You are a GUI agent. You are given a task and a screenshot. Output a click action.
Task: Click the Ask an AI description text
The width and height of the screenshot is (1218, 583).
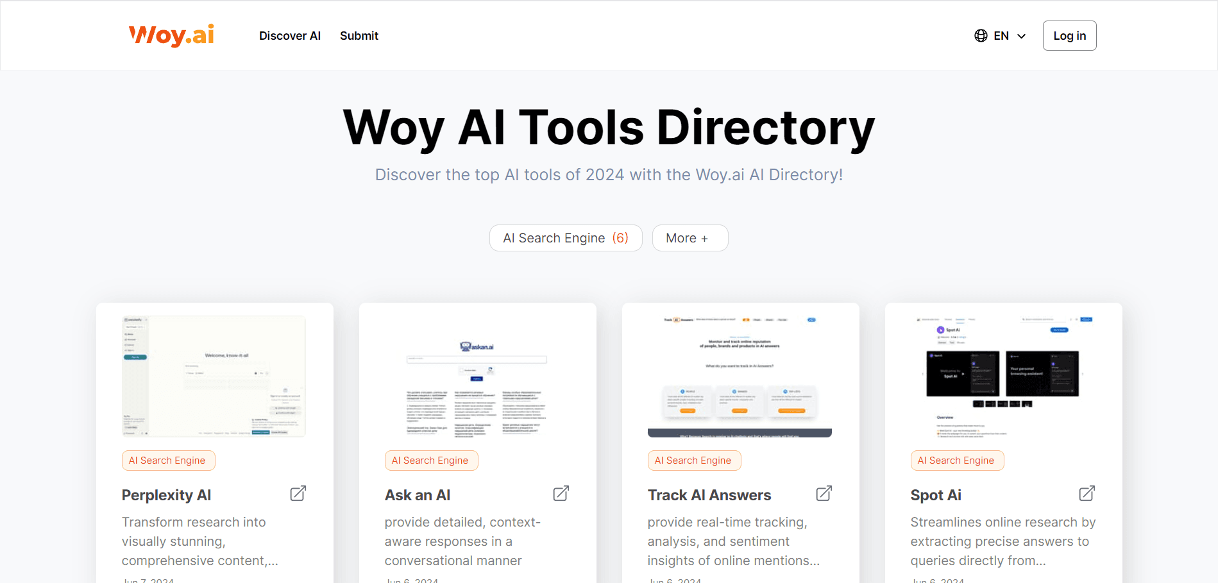pyautogui.click(x=462, y=541)
